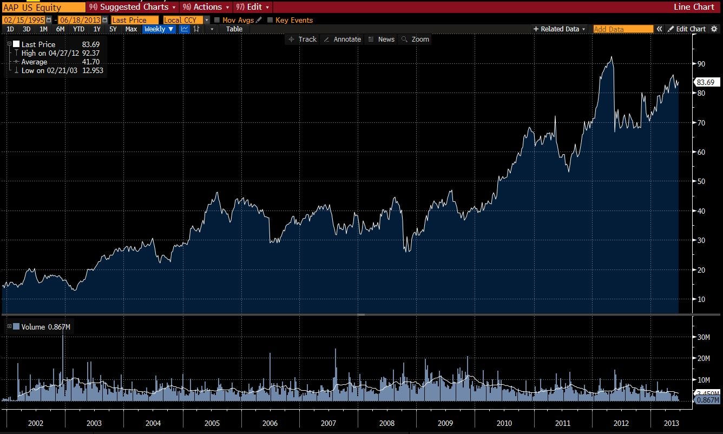Screen dimensions: 723x434
Task: Open the Actions menu
Action: [x=206, y=7]
